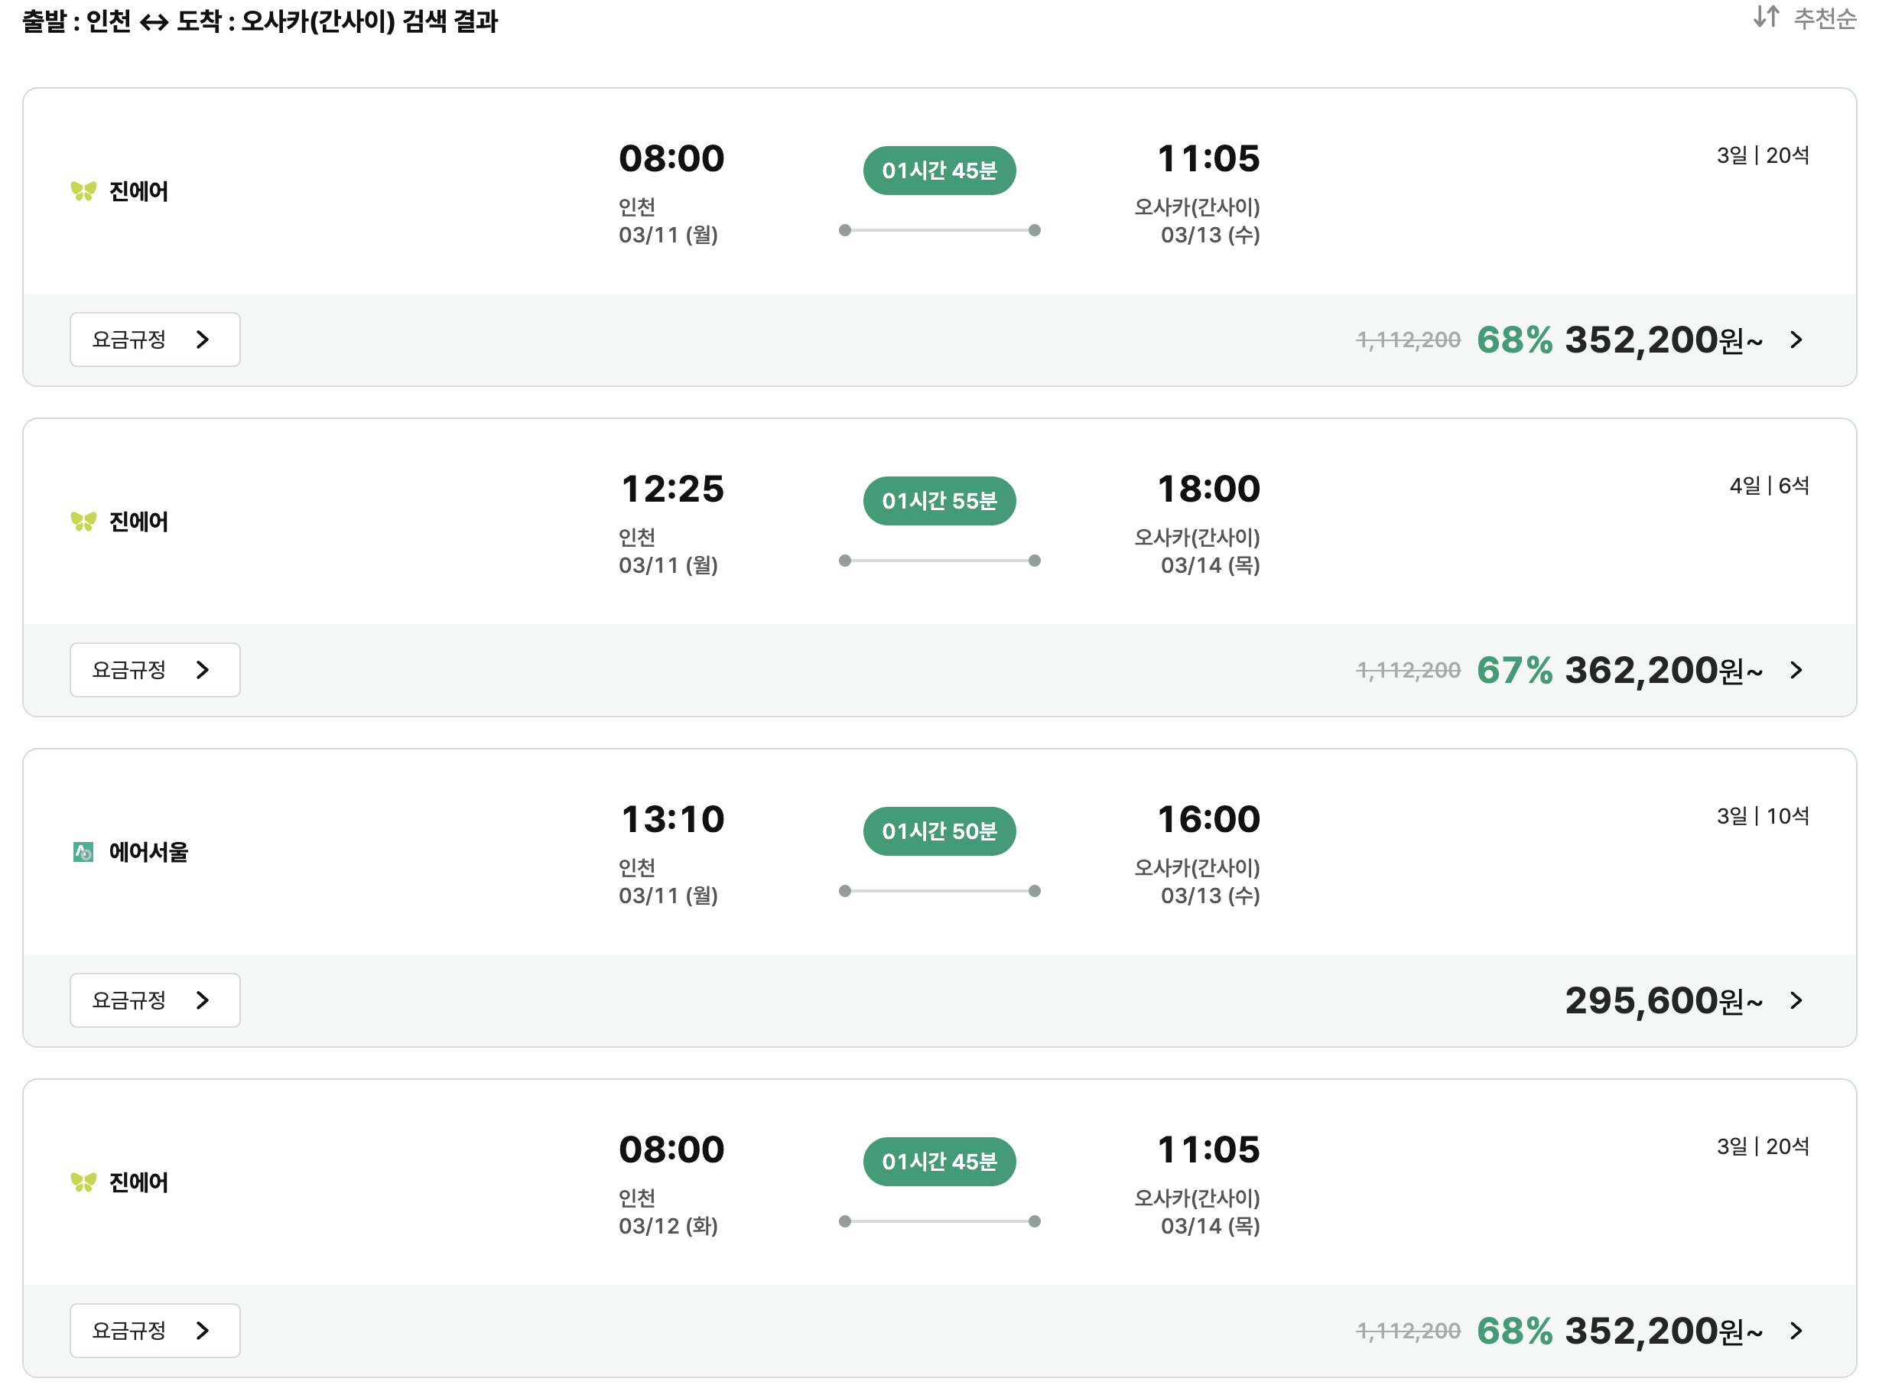Open 요금규정 for the 12:25 진에어 flight
The height and width of the screenshot is (1398, 1892).
coord(154,670)
